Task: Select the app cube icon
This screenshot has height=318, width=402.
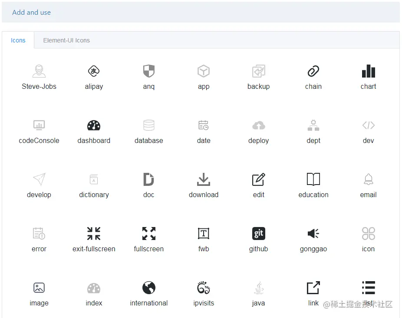Action: [204, 71]
